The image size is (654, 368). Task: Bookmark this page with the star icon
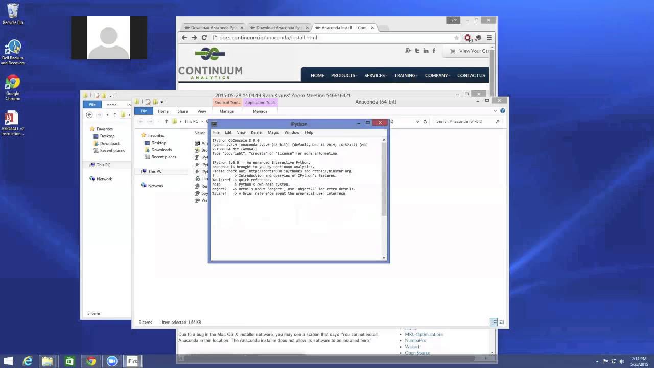(x=456, y=38)
